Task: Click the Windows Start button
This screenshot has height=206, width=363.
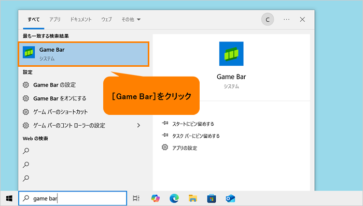Action: [x=9, y=198]
